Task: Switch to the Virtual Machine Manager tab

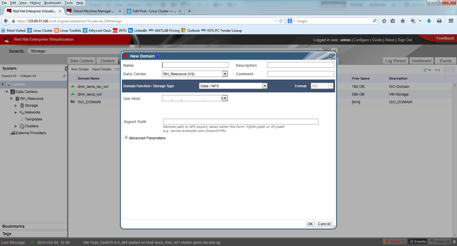Action: click(x=93, y=11)
